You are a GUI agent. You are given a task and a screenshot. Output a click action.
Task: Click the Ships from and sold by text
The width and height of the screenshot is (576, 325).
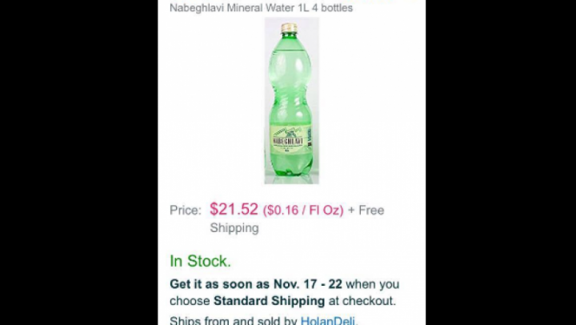[234, 320]
